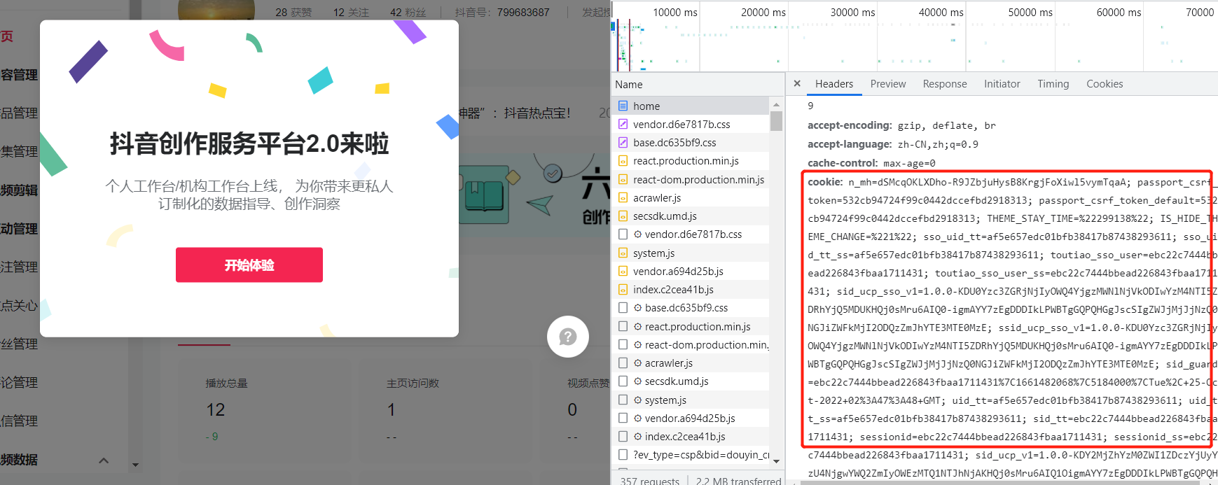
Task: Select the first system.js script request
Action: pos(691,253)
